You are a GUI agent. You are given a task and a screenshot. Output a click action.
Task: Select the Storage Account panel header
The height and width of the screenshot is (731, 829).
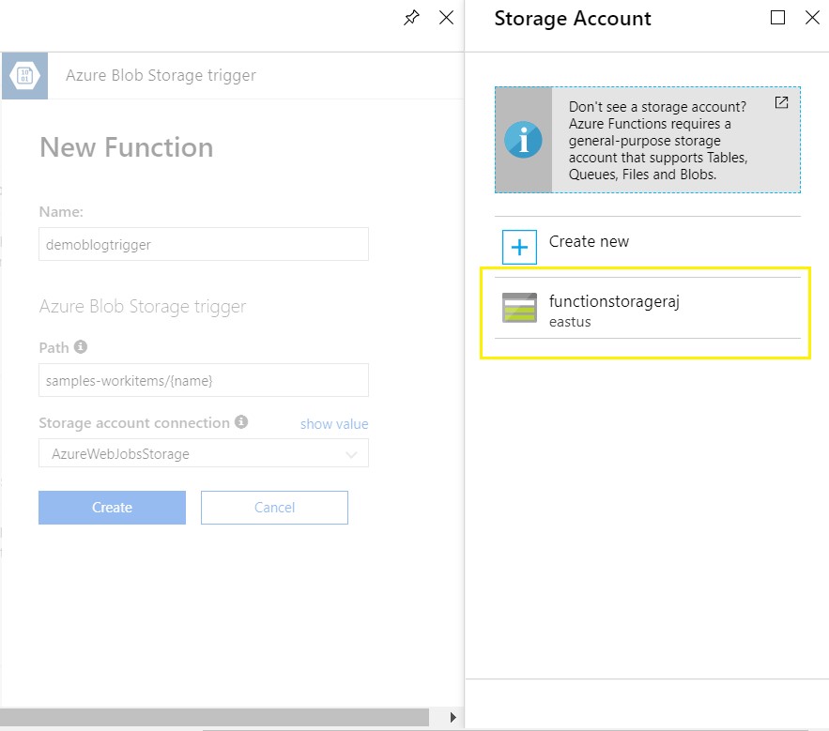[572, 18]
